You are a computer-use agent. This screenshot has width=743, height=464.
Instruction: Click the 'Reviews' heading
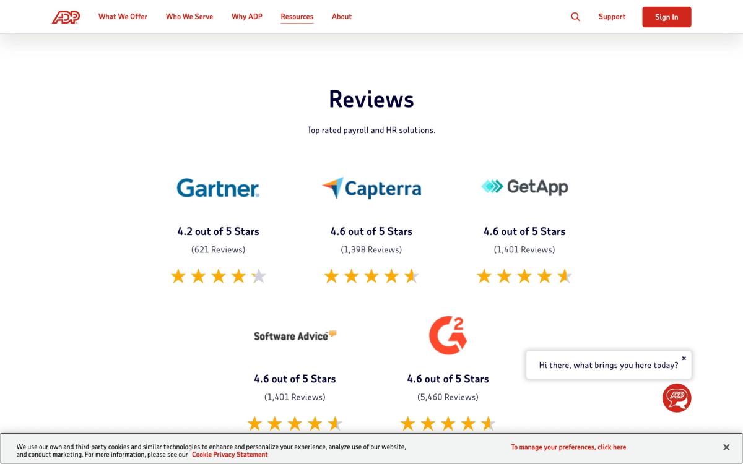click(371, 99)
